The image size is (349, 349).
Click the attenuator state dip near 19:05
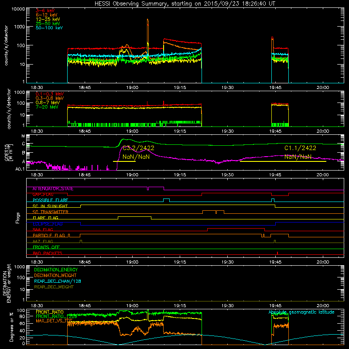pyautogui.click(x=148, y=188)
